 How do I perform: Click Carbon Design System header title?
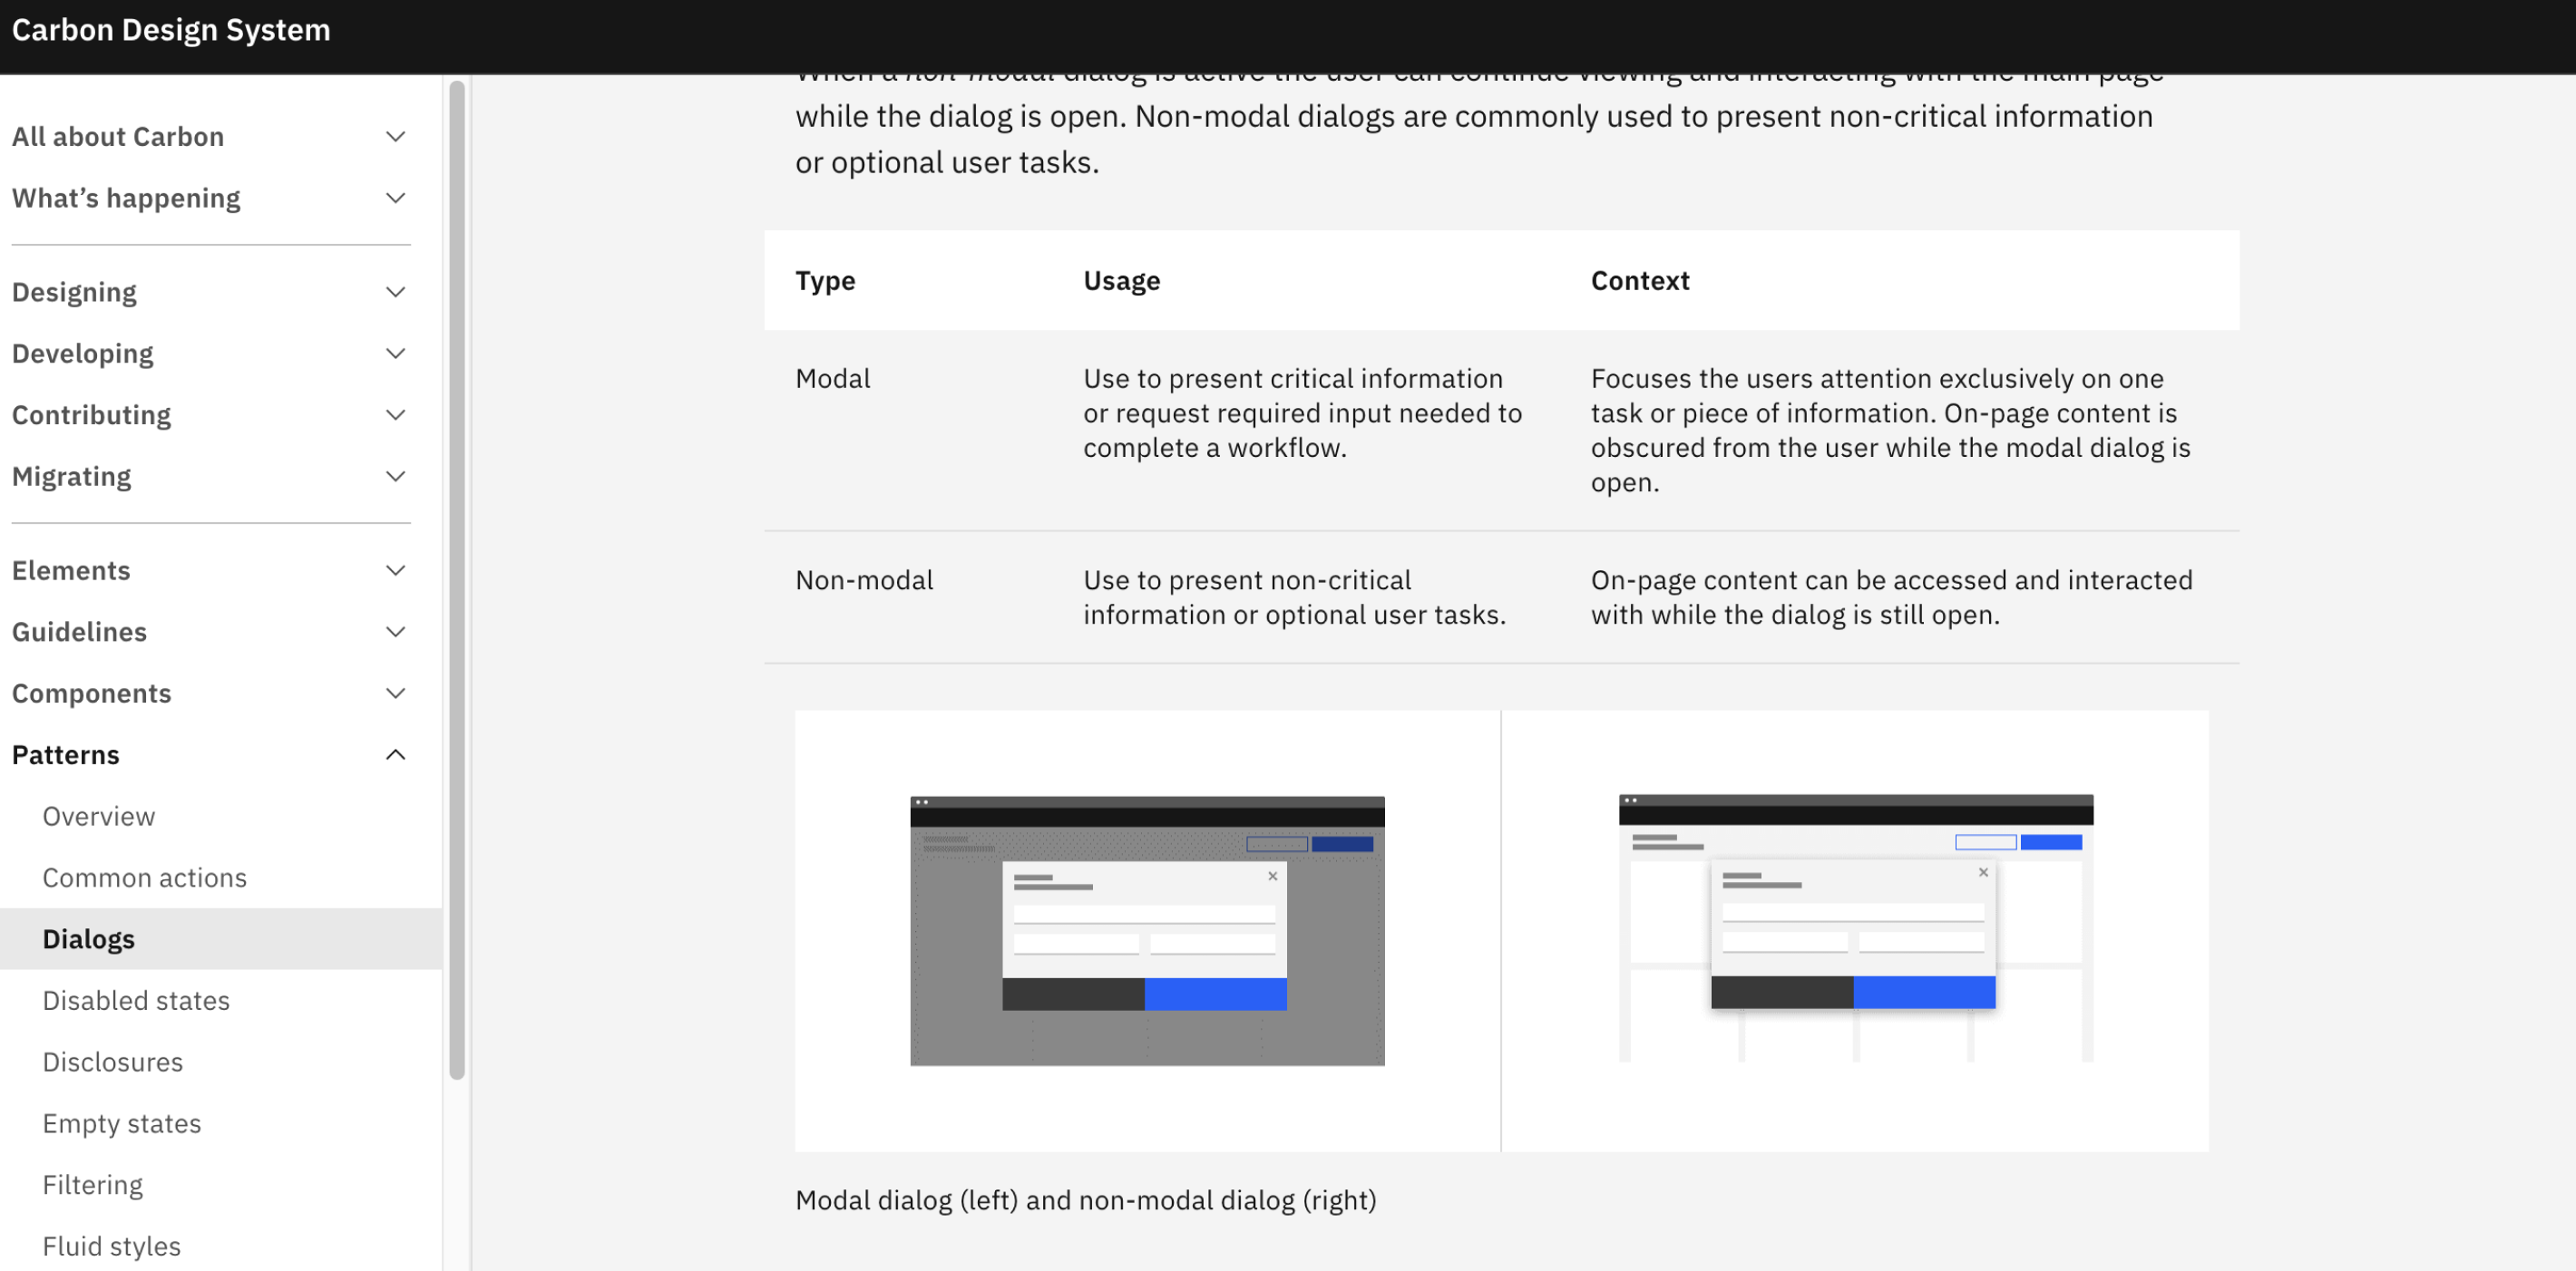171,30
